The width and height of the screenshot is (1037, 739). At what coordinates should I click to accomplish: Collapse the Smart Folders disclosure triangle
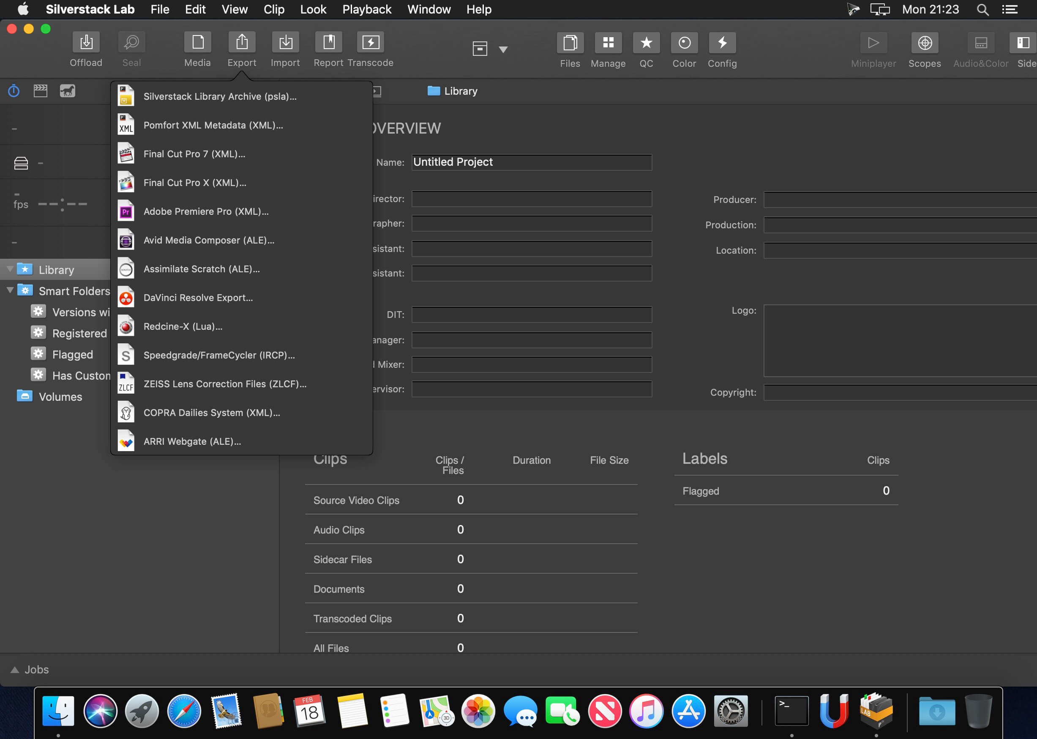click(10, 290)
